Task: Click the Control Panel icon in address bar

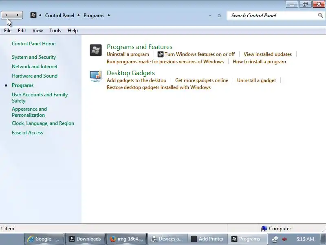Action: 33,15
